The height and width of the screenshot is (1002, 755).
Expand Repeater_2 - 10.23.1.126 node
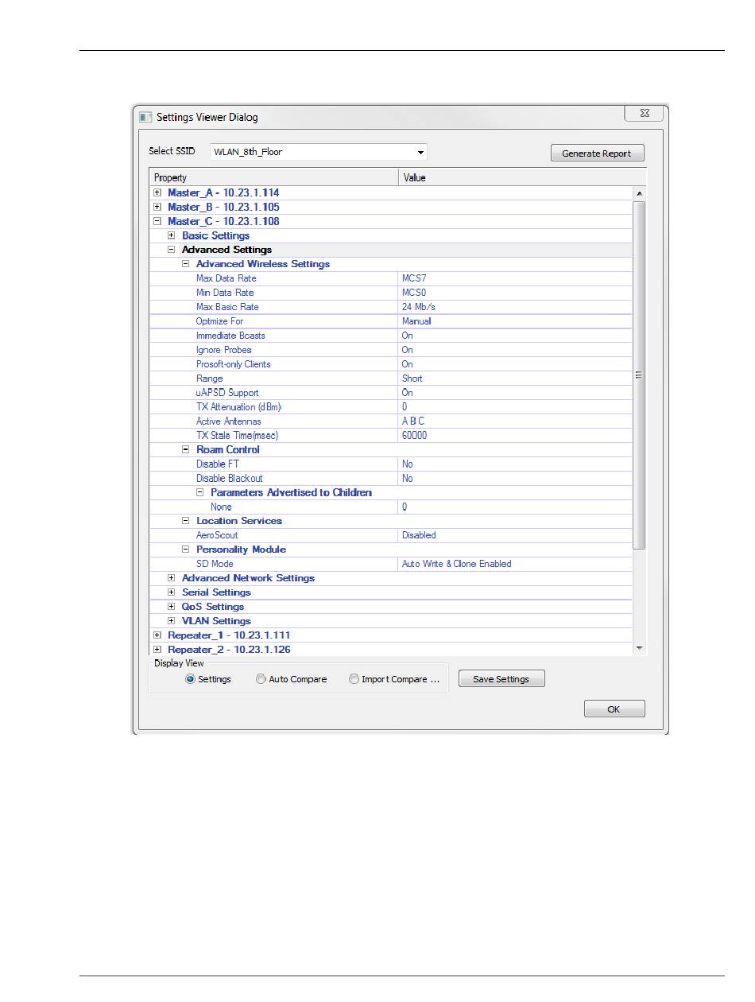(x=157, y=650)
